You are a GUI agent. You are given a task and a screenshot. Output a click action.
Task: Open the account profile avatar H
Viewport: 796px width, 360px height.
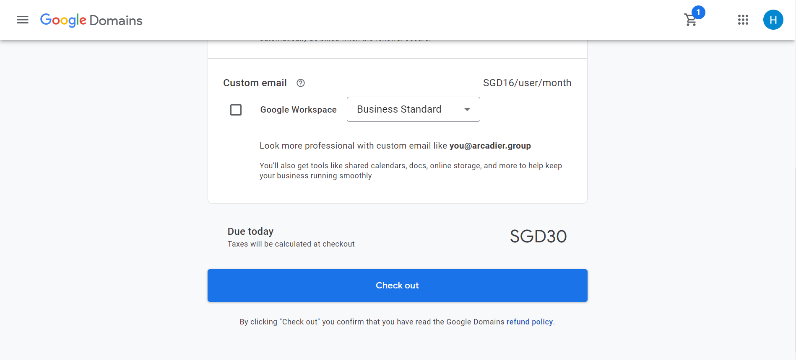point(773,20)
